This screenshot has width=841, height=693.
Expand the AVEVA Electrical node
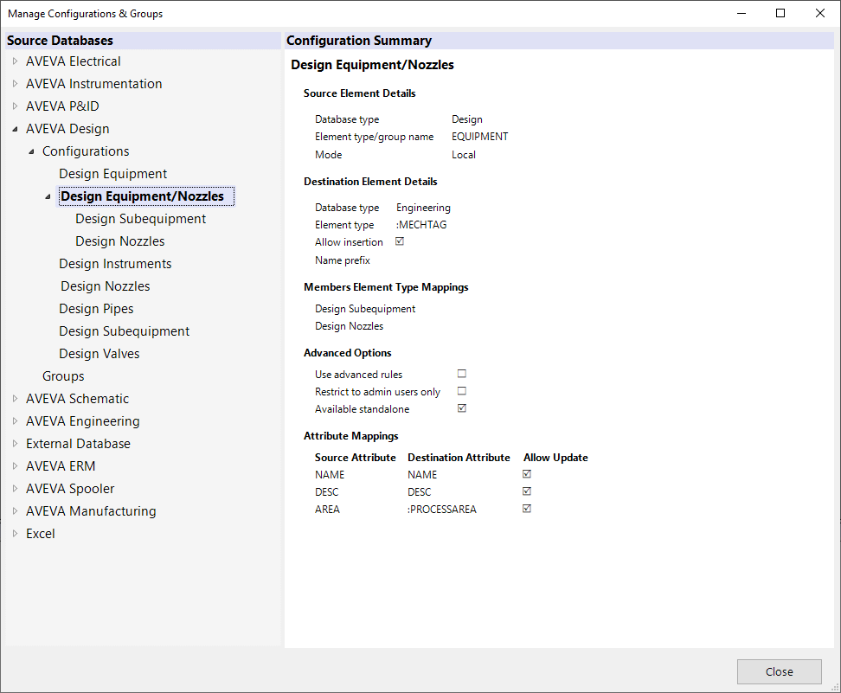[x=15, y=61]
